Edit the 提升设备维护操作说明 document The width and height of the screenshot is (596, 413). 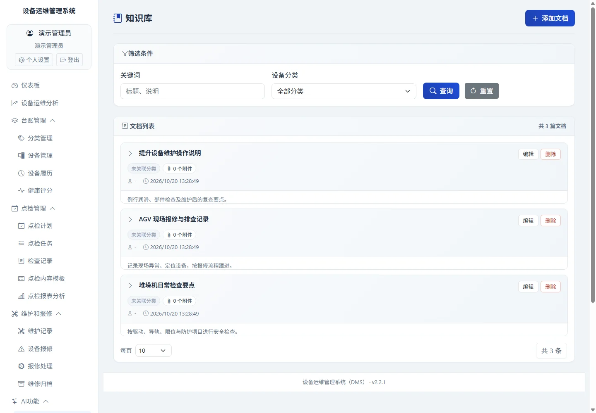[x=528, y=154]
